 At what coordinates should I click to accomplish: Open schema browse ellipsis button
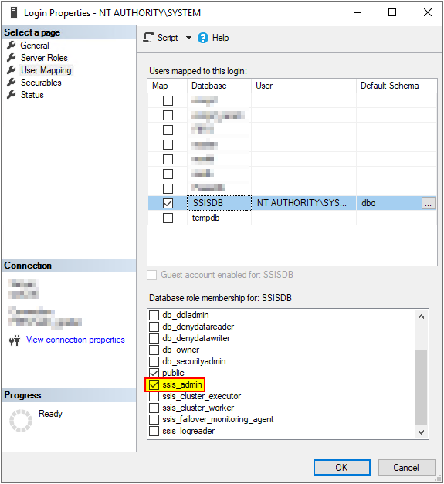[429, 204]
